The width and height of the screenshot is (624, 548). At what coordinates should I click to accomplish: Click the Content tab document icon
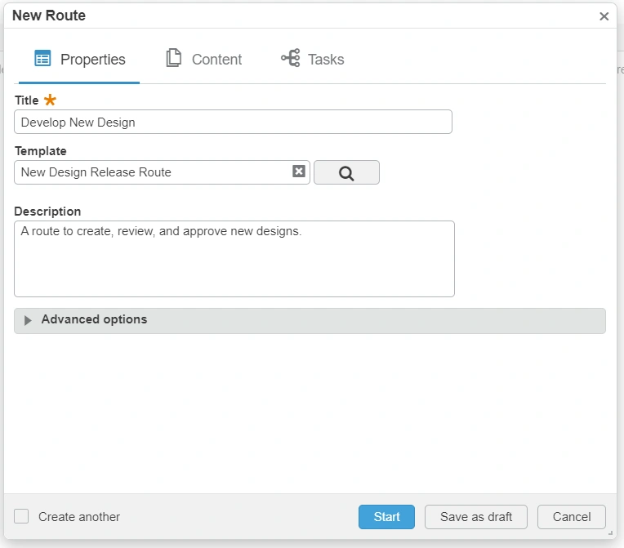pos(173,59)
